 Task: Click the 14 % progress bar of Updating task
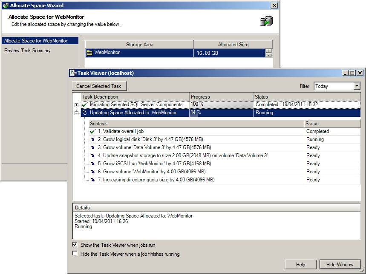(221, 113)
